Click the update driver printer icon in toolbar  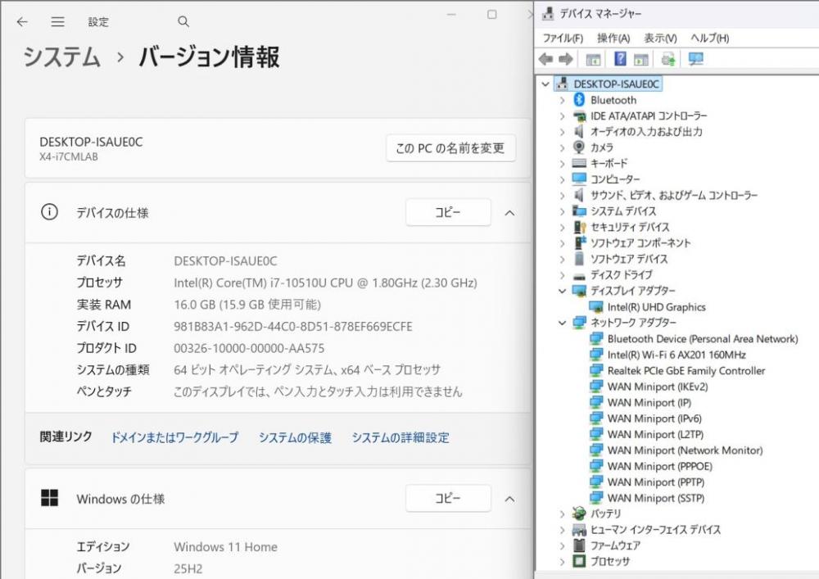668,59
